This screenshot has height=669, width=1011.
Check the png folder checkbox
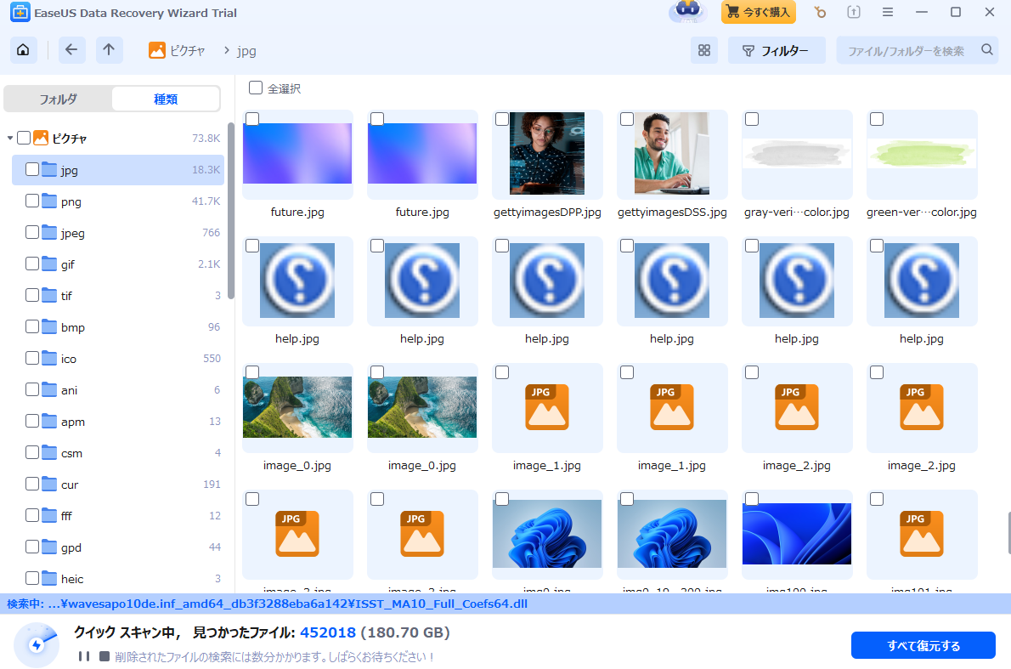pyautogui.click(x=32, y=201)
